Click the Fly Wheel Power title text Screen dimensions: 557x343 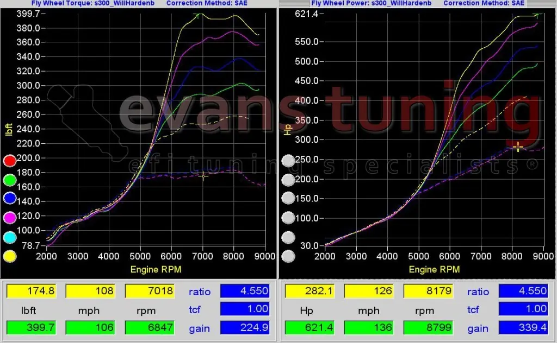(371, 3)
